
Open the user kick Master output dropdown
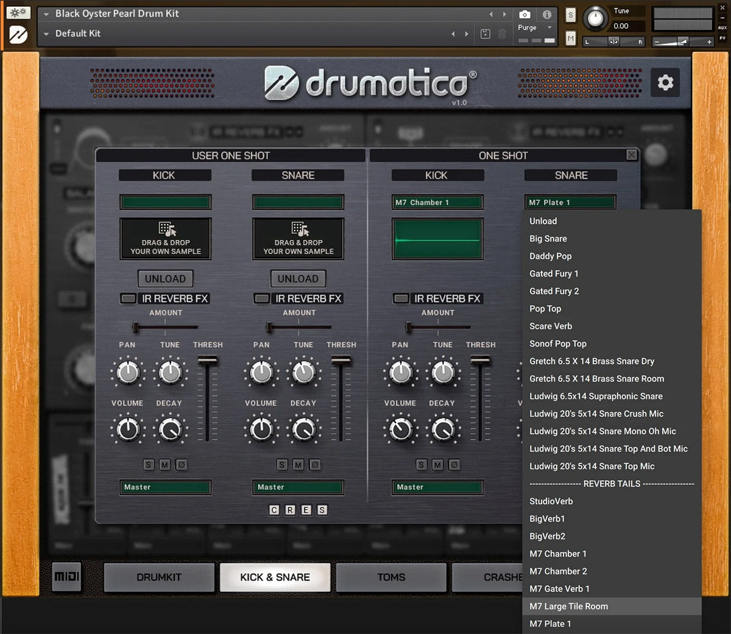coord(166,487)
